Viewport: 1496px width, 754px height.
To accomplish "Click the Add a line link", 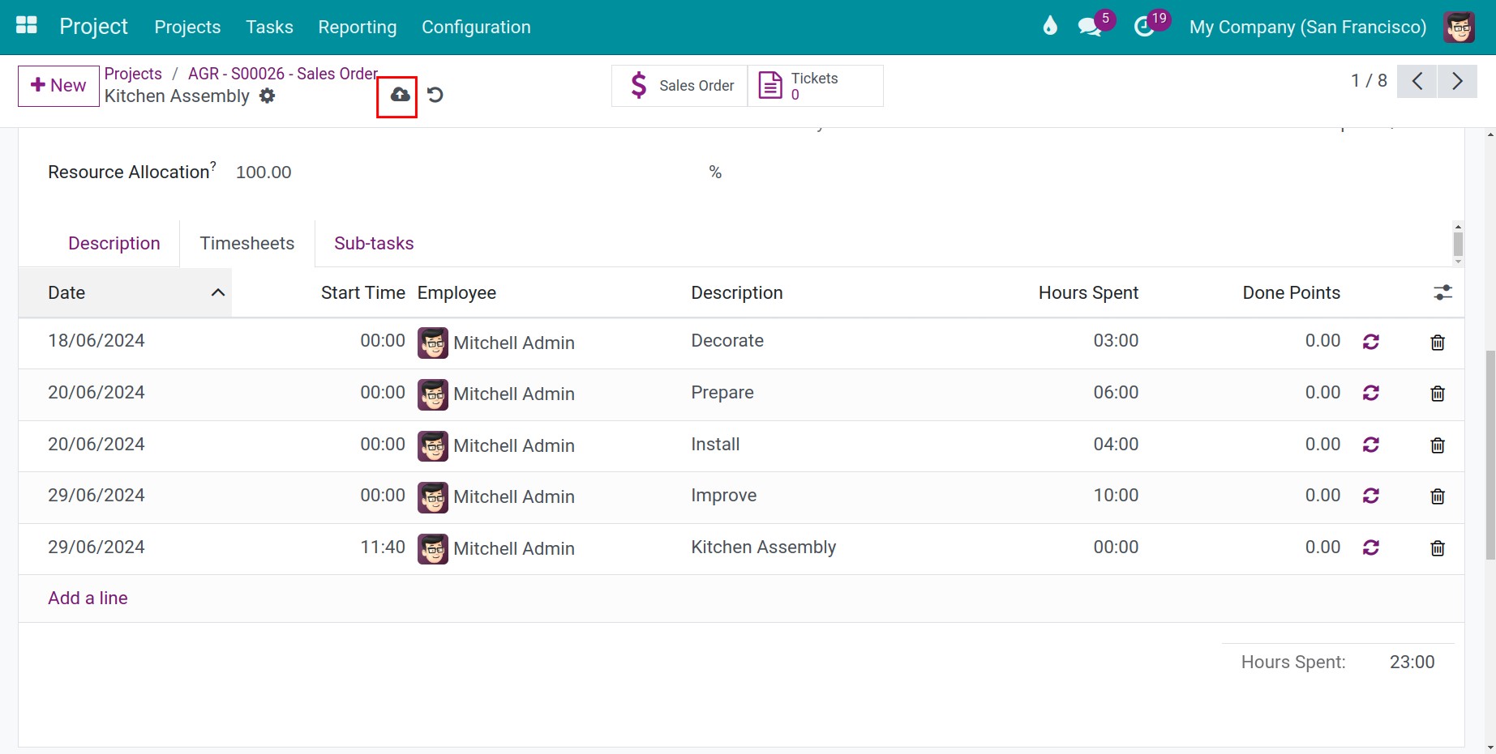I will (x=88, y=598).
